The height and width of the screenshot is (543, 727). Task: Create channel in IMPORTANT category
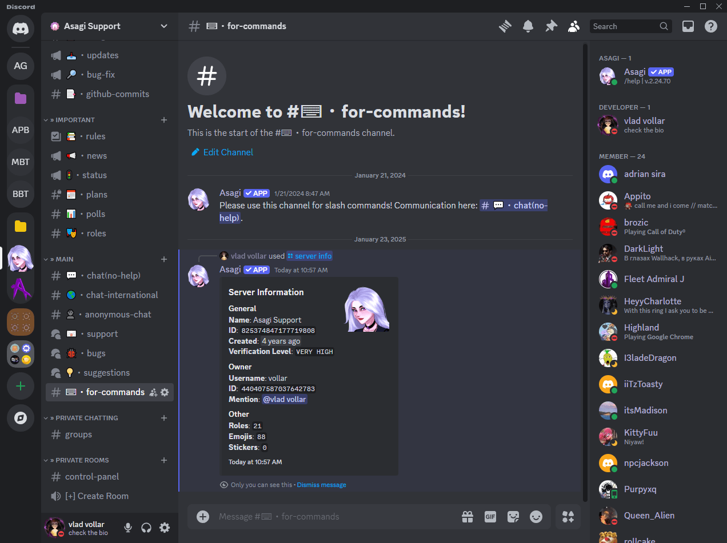pyautogui.click(x=164, y=120)
